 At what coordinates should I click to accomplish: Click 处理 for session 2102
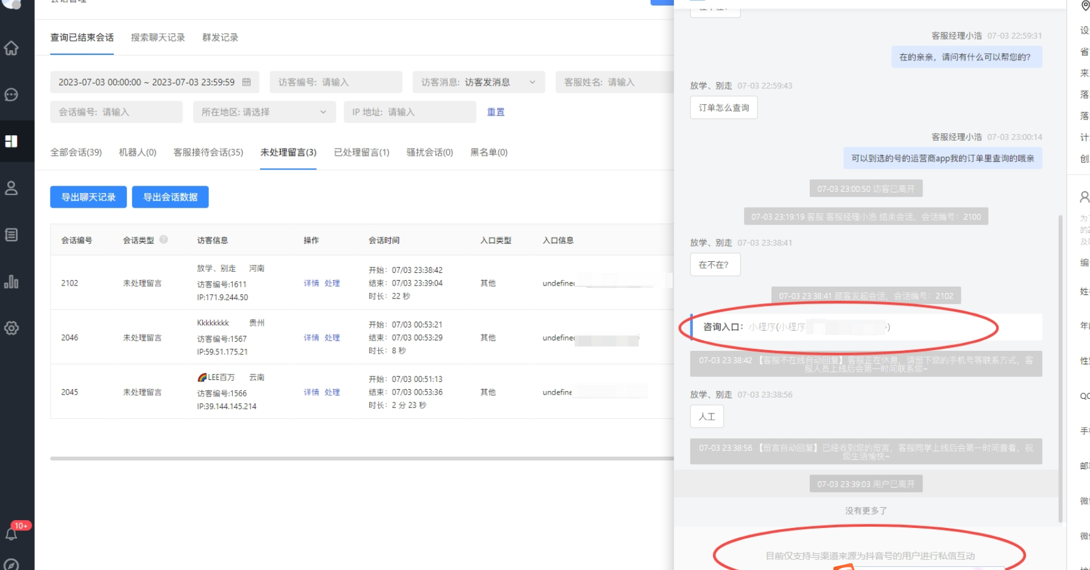(x=332, y=283)
